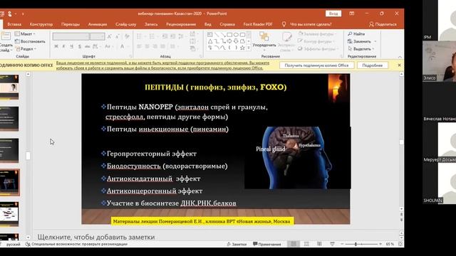Open the Переходы ribbon tab
The height and width of the screenshot is (256, 456).
tap(71, 24)
